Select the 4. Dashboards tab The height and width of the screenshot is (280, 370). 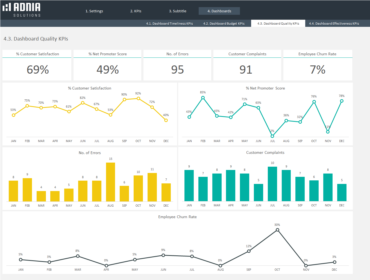click(x=219, y=11)
